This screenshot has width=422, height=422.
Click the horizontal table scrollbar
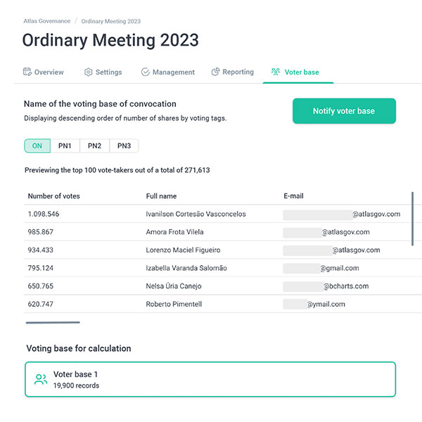53,322
